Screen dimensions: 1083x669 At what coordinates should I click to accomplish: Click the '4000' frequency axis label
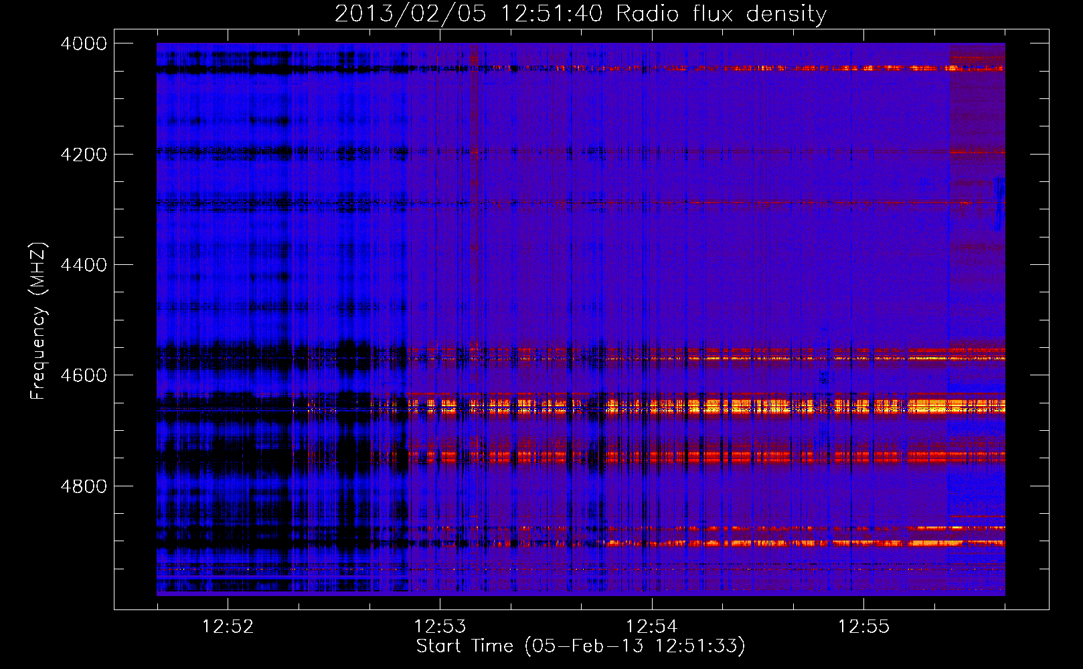coord(84,43)
